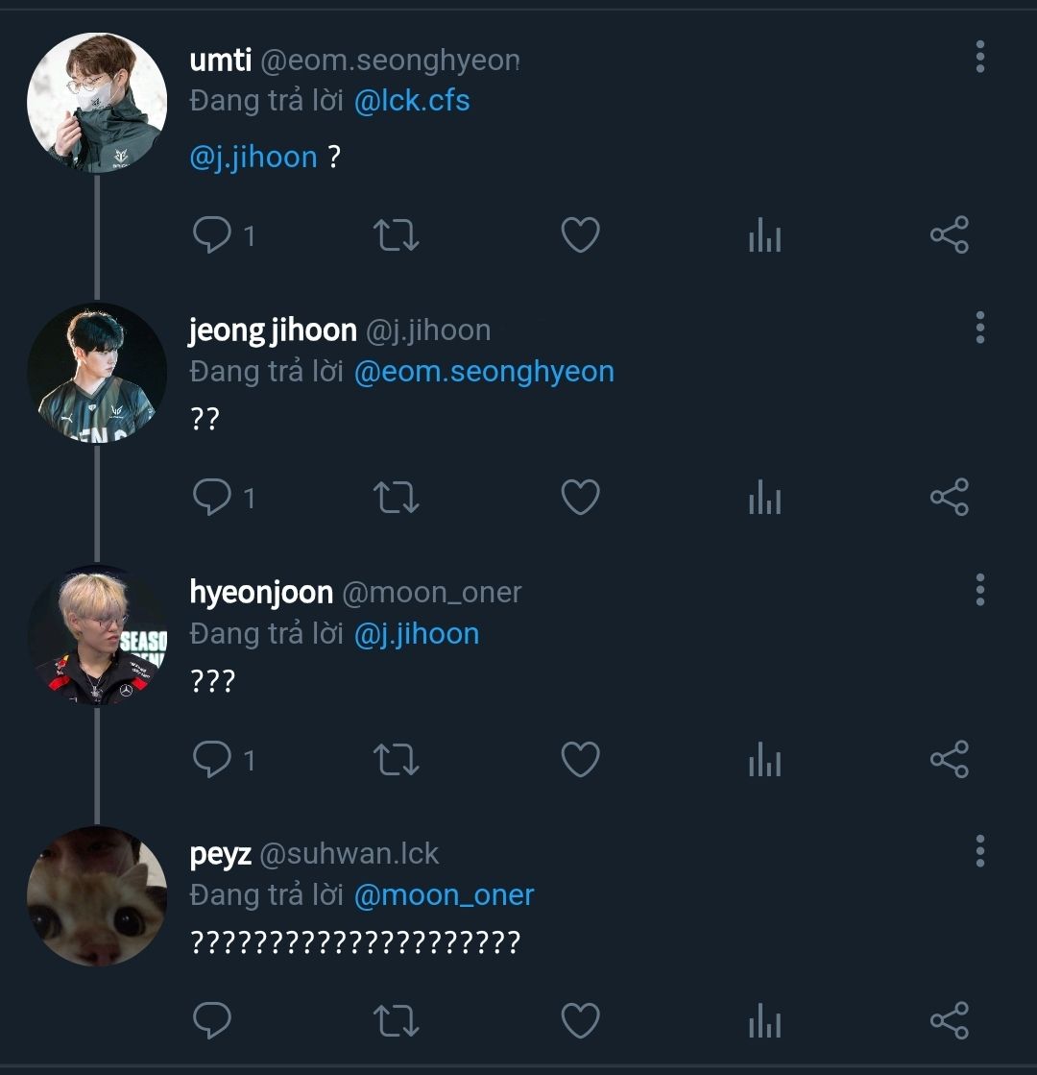Viewport: 1037px width, 1075px height.
Task: Open peyz's cat profile avatar
Action: point(97,896)
